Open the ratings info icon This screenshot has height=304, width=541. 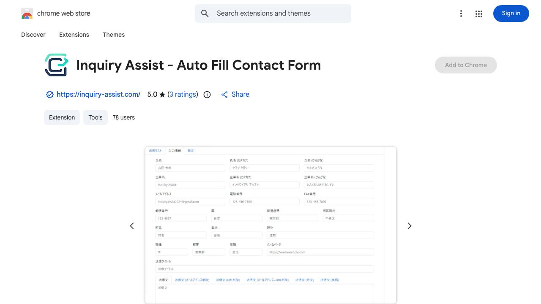[x=207, y=95]
